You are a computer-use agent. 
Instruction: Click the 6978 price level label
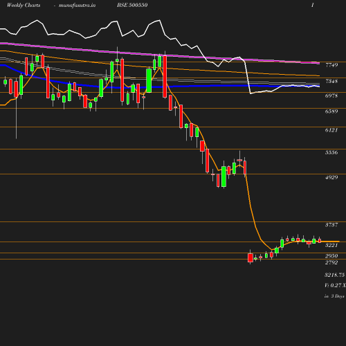click(x=331, y=95)
